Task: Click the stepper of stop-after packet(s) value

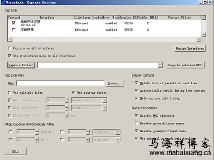Action: point(37,132)
